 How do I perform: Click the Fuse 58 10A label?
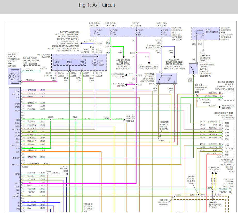coord(140,32)
